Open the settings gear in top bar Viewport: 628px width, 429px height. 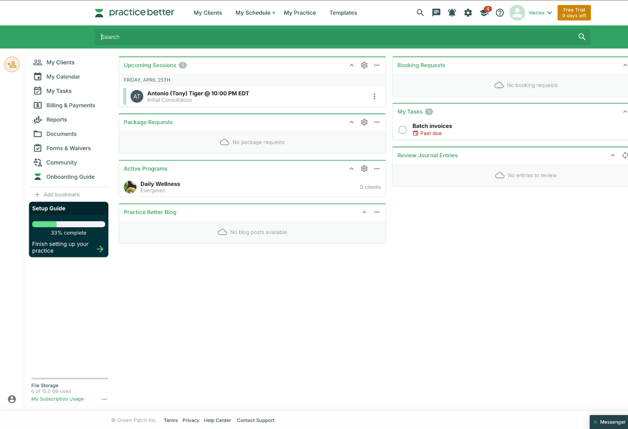(468, 13)
